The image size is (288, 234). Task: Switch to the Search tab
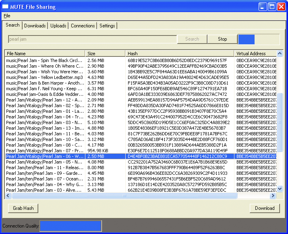tap(12, 25)
